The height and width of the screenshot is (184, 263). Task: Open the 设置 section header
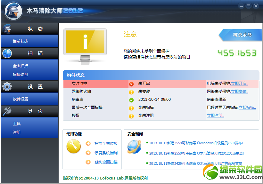tap(30, 87)
